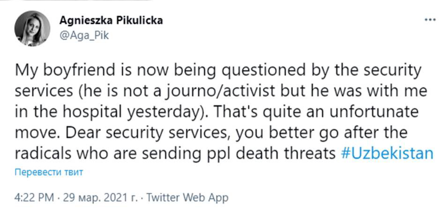Open the Agnieszka Pikulicka display name link
The image size is (446, 212).
coord(111,21)
